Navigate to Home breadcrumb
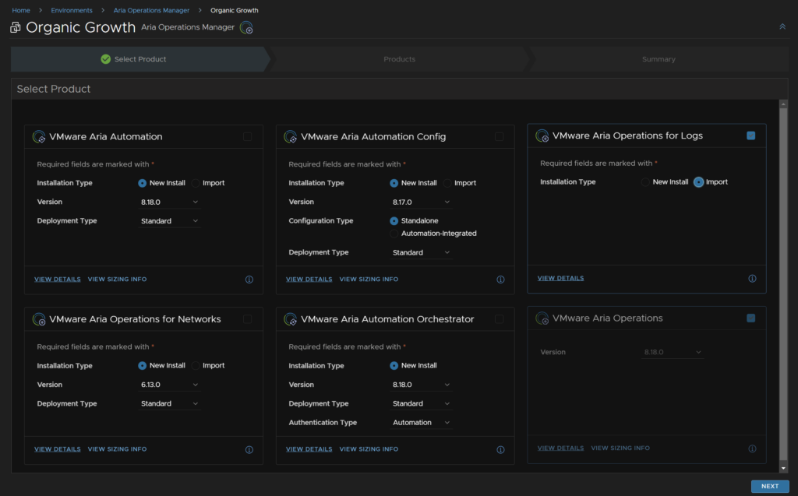The height and width of the screenshot is (496, 798). [x=21, y=10]
